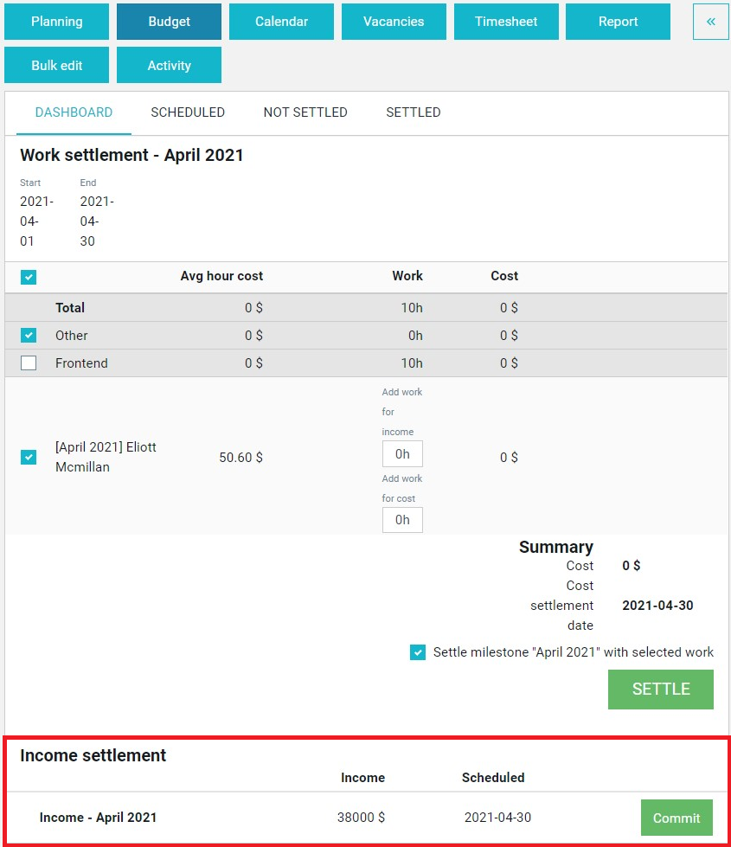
Task: Click the Add work for income field
Action: click(x=402, y=453)
